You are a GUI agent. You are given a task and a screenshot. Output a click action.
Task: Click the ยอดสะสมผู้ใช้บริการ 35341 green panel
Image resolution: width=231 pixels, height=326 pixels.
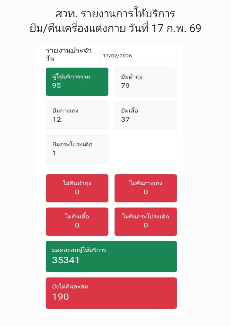[111, 257]
